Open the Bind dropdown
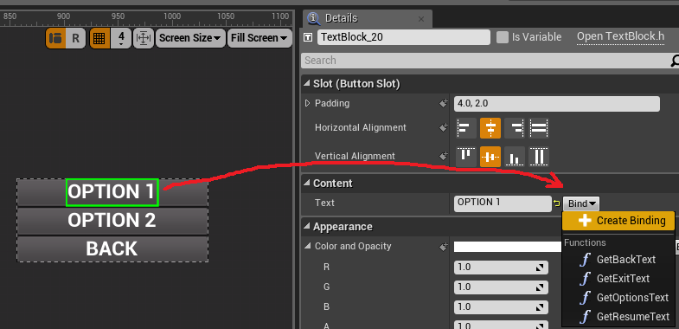This screenshot has width=679, height=329. click(x=581, y=203)
